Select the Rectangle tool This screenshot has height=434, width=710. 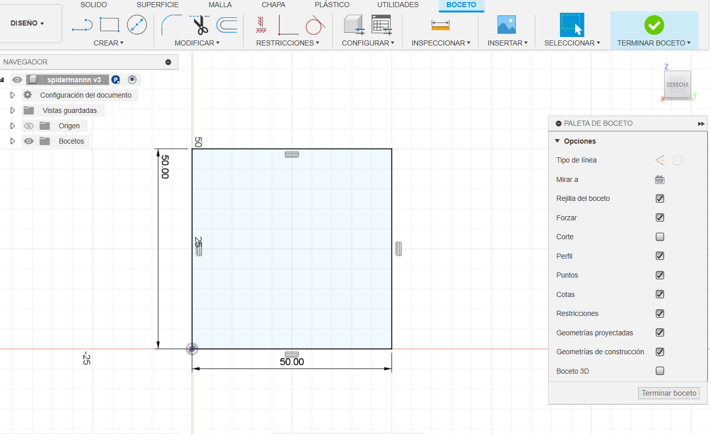(109, 25)
